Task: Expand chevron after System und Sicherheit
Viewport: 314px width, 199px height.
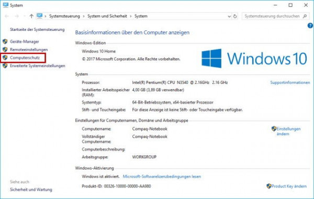Action: [x=130, y=16]
